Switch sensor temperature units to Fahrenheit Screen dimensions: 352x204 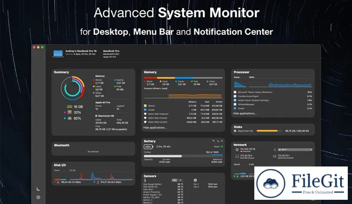[180, 180]
